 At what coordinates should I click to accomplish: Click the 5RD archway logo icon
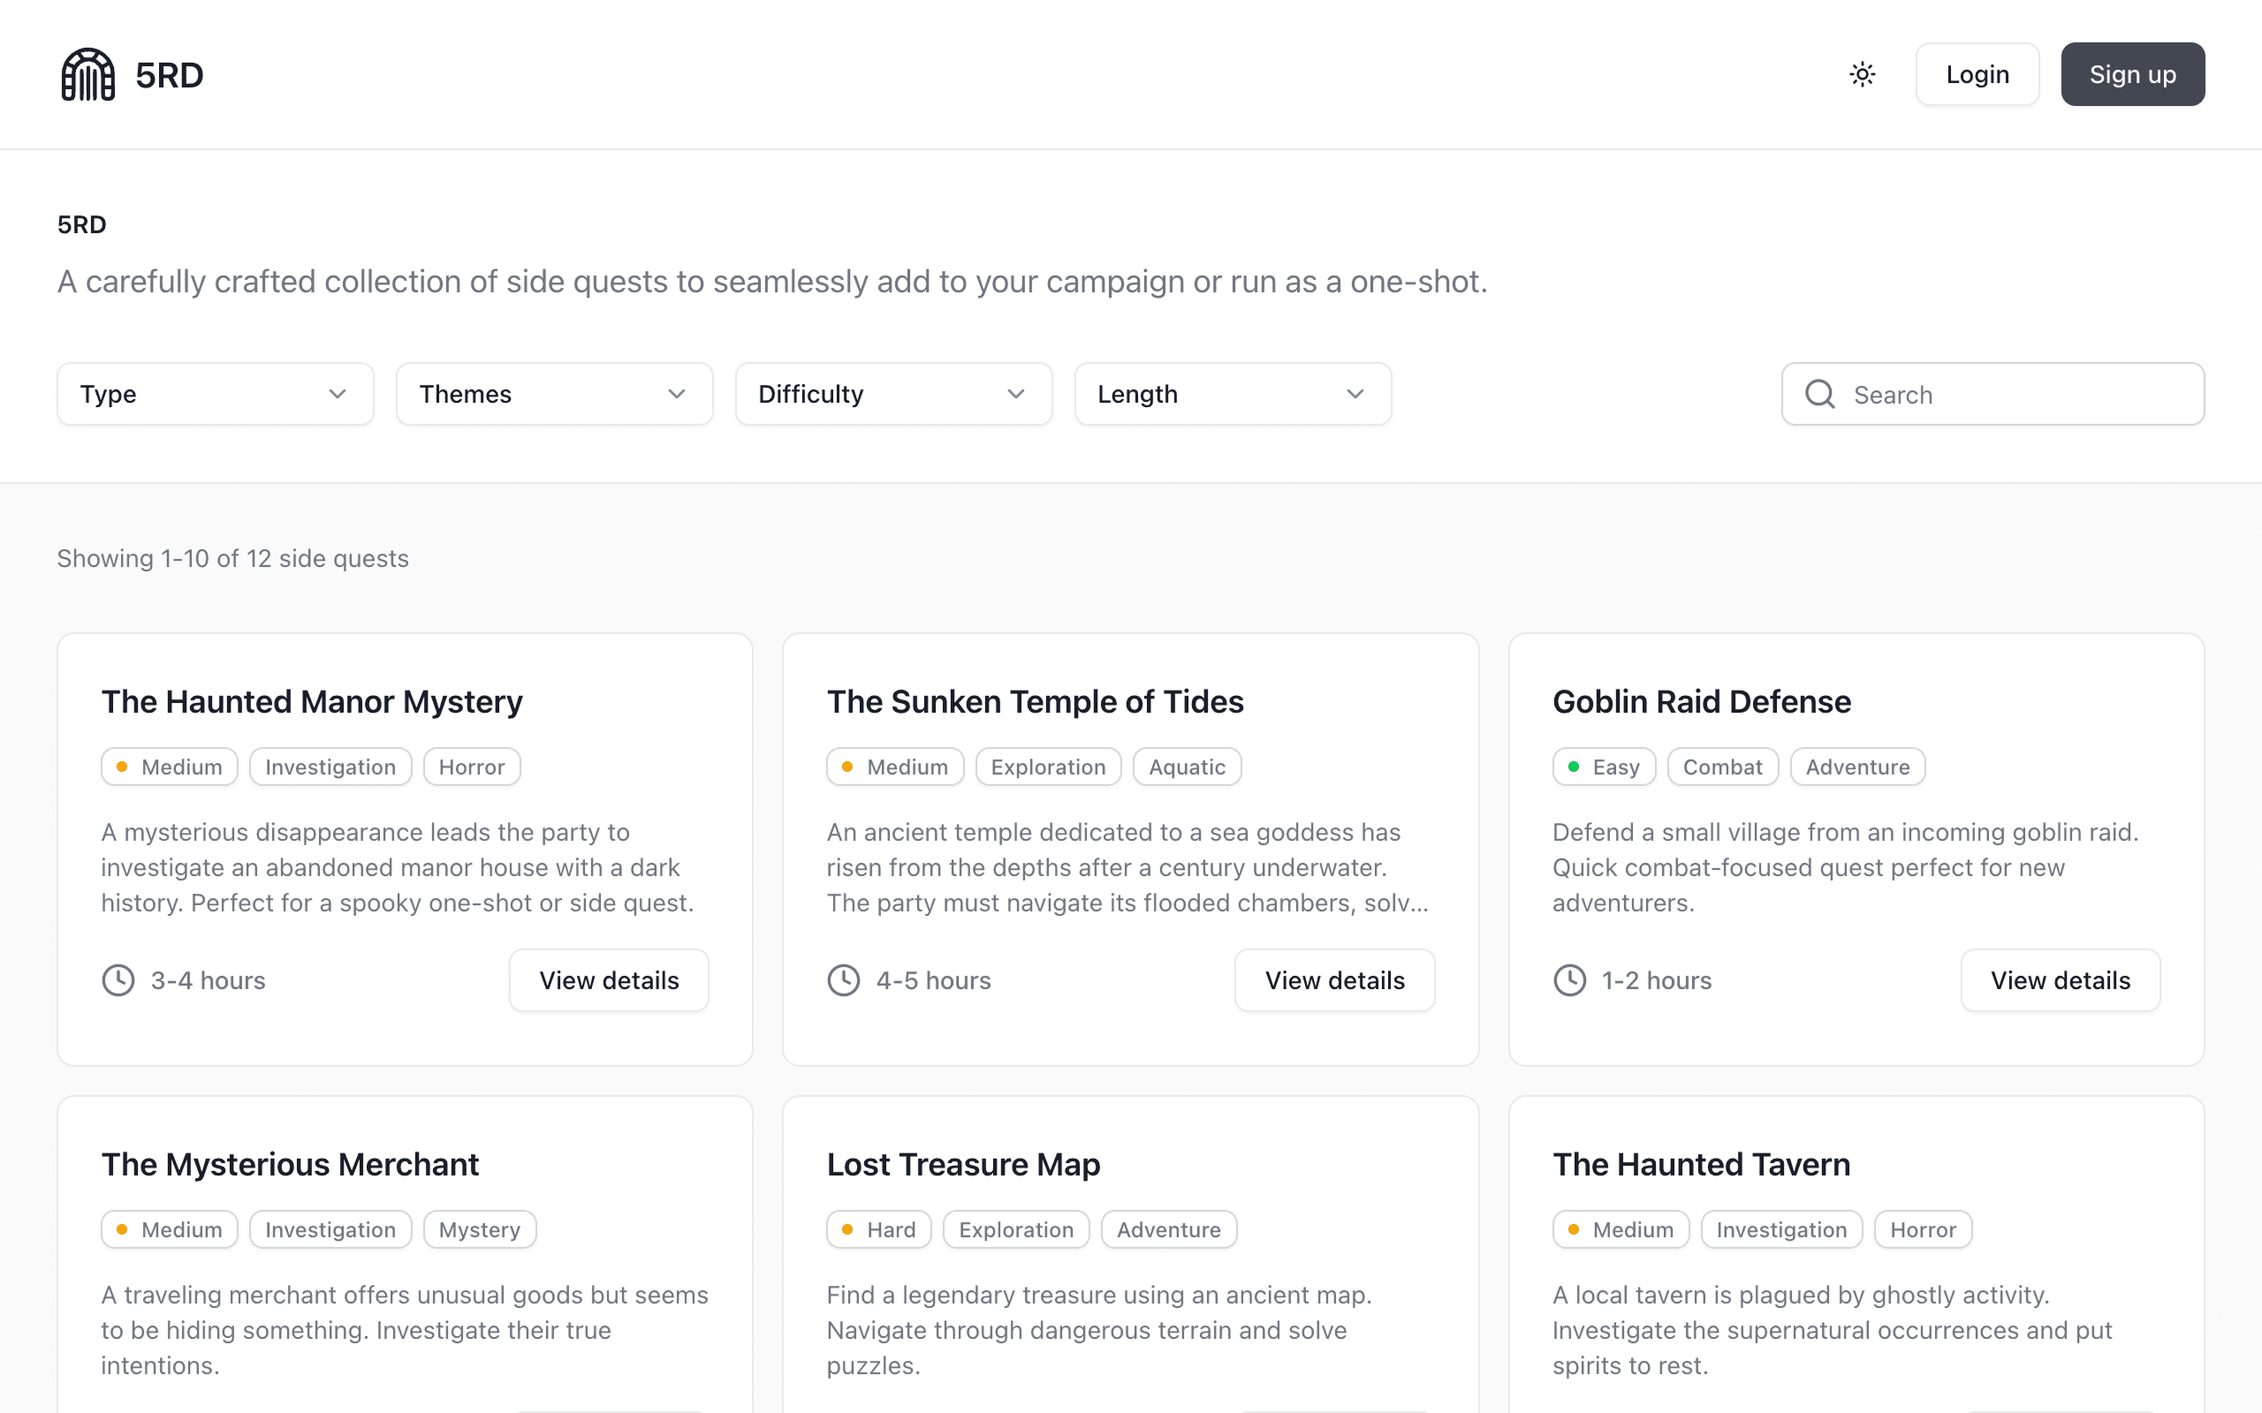pos(87,75)
